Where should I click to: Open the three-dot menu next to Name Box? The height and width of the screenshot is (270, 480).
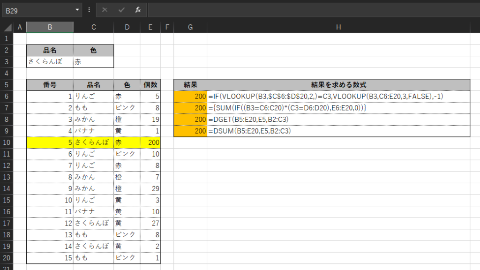pyautogui.click(x=89, y=9)
